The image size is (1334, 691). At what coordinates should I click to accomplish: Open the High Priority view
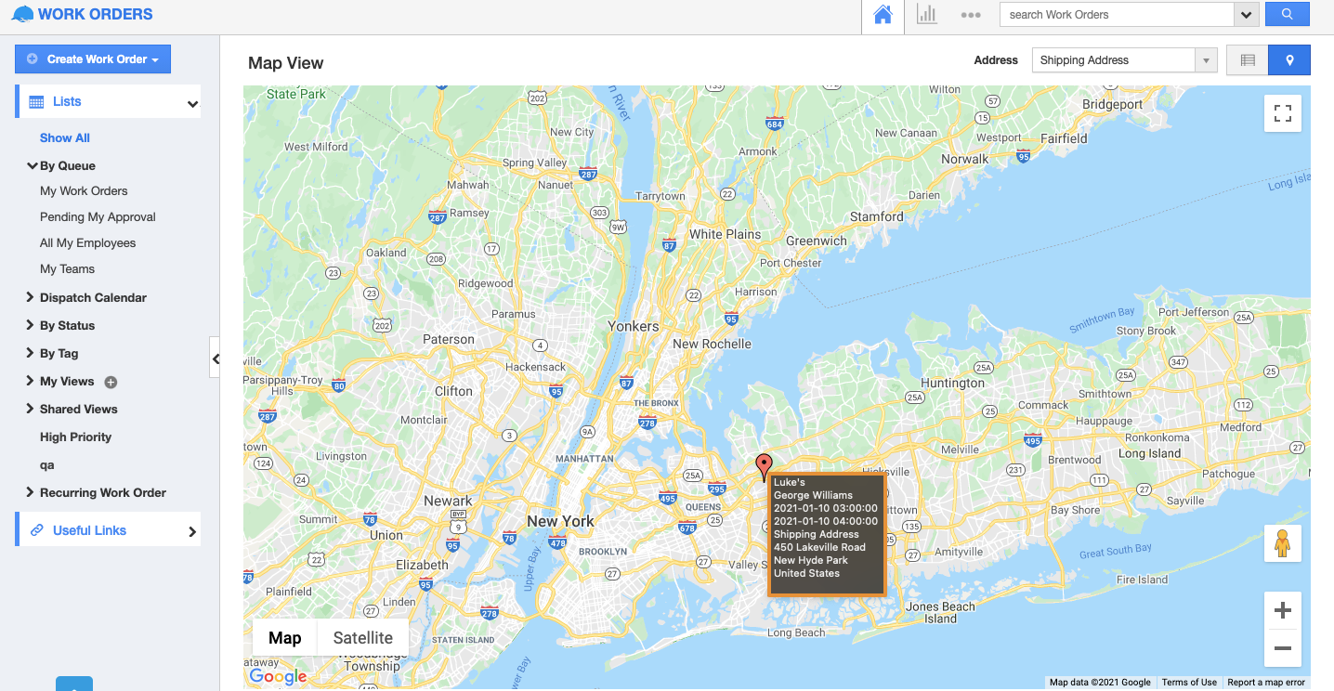75,437
